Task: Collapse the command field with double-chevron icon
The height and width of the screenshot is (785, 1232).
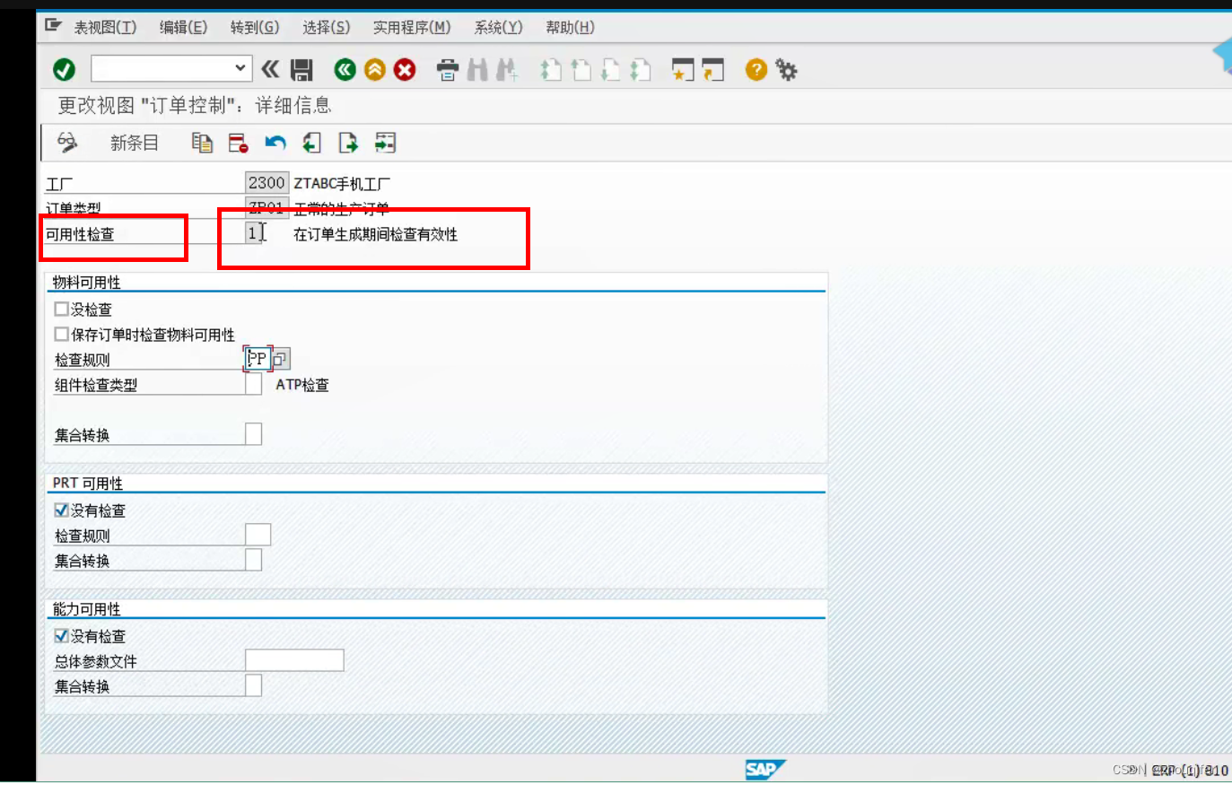Action: tap(270, 69)
